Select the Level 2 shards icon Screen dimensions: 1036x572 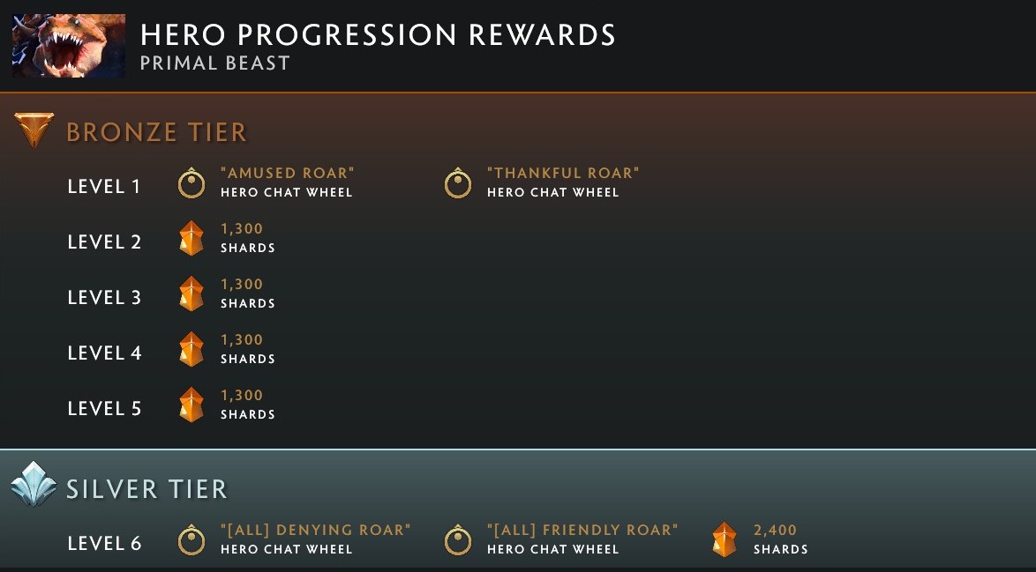pos(191,237)
